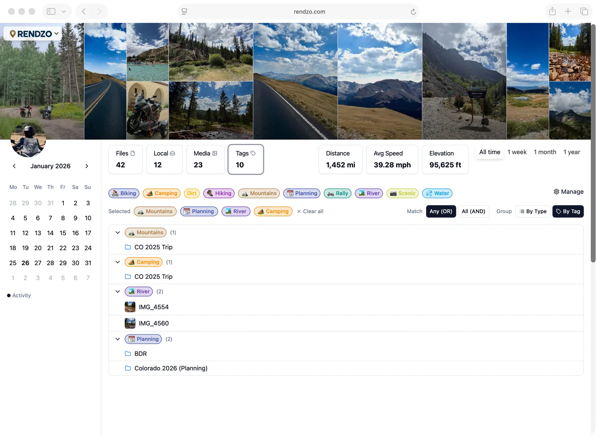Switch Match mode to All (AND)

pyautogui.click(x=473, y=211)
